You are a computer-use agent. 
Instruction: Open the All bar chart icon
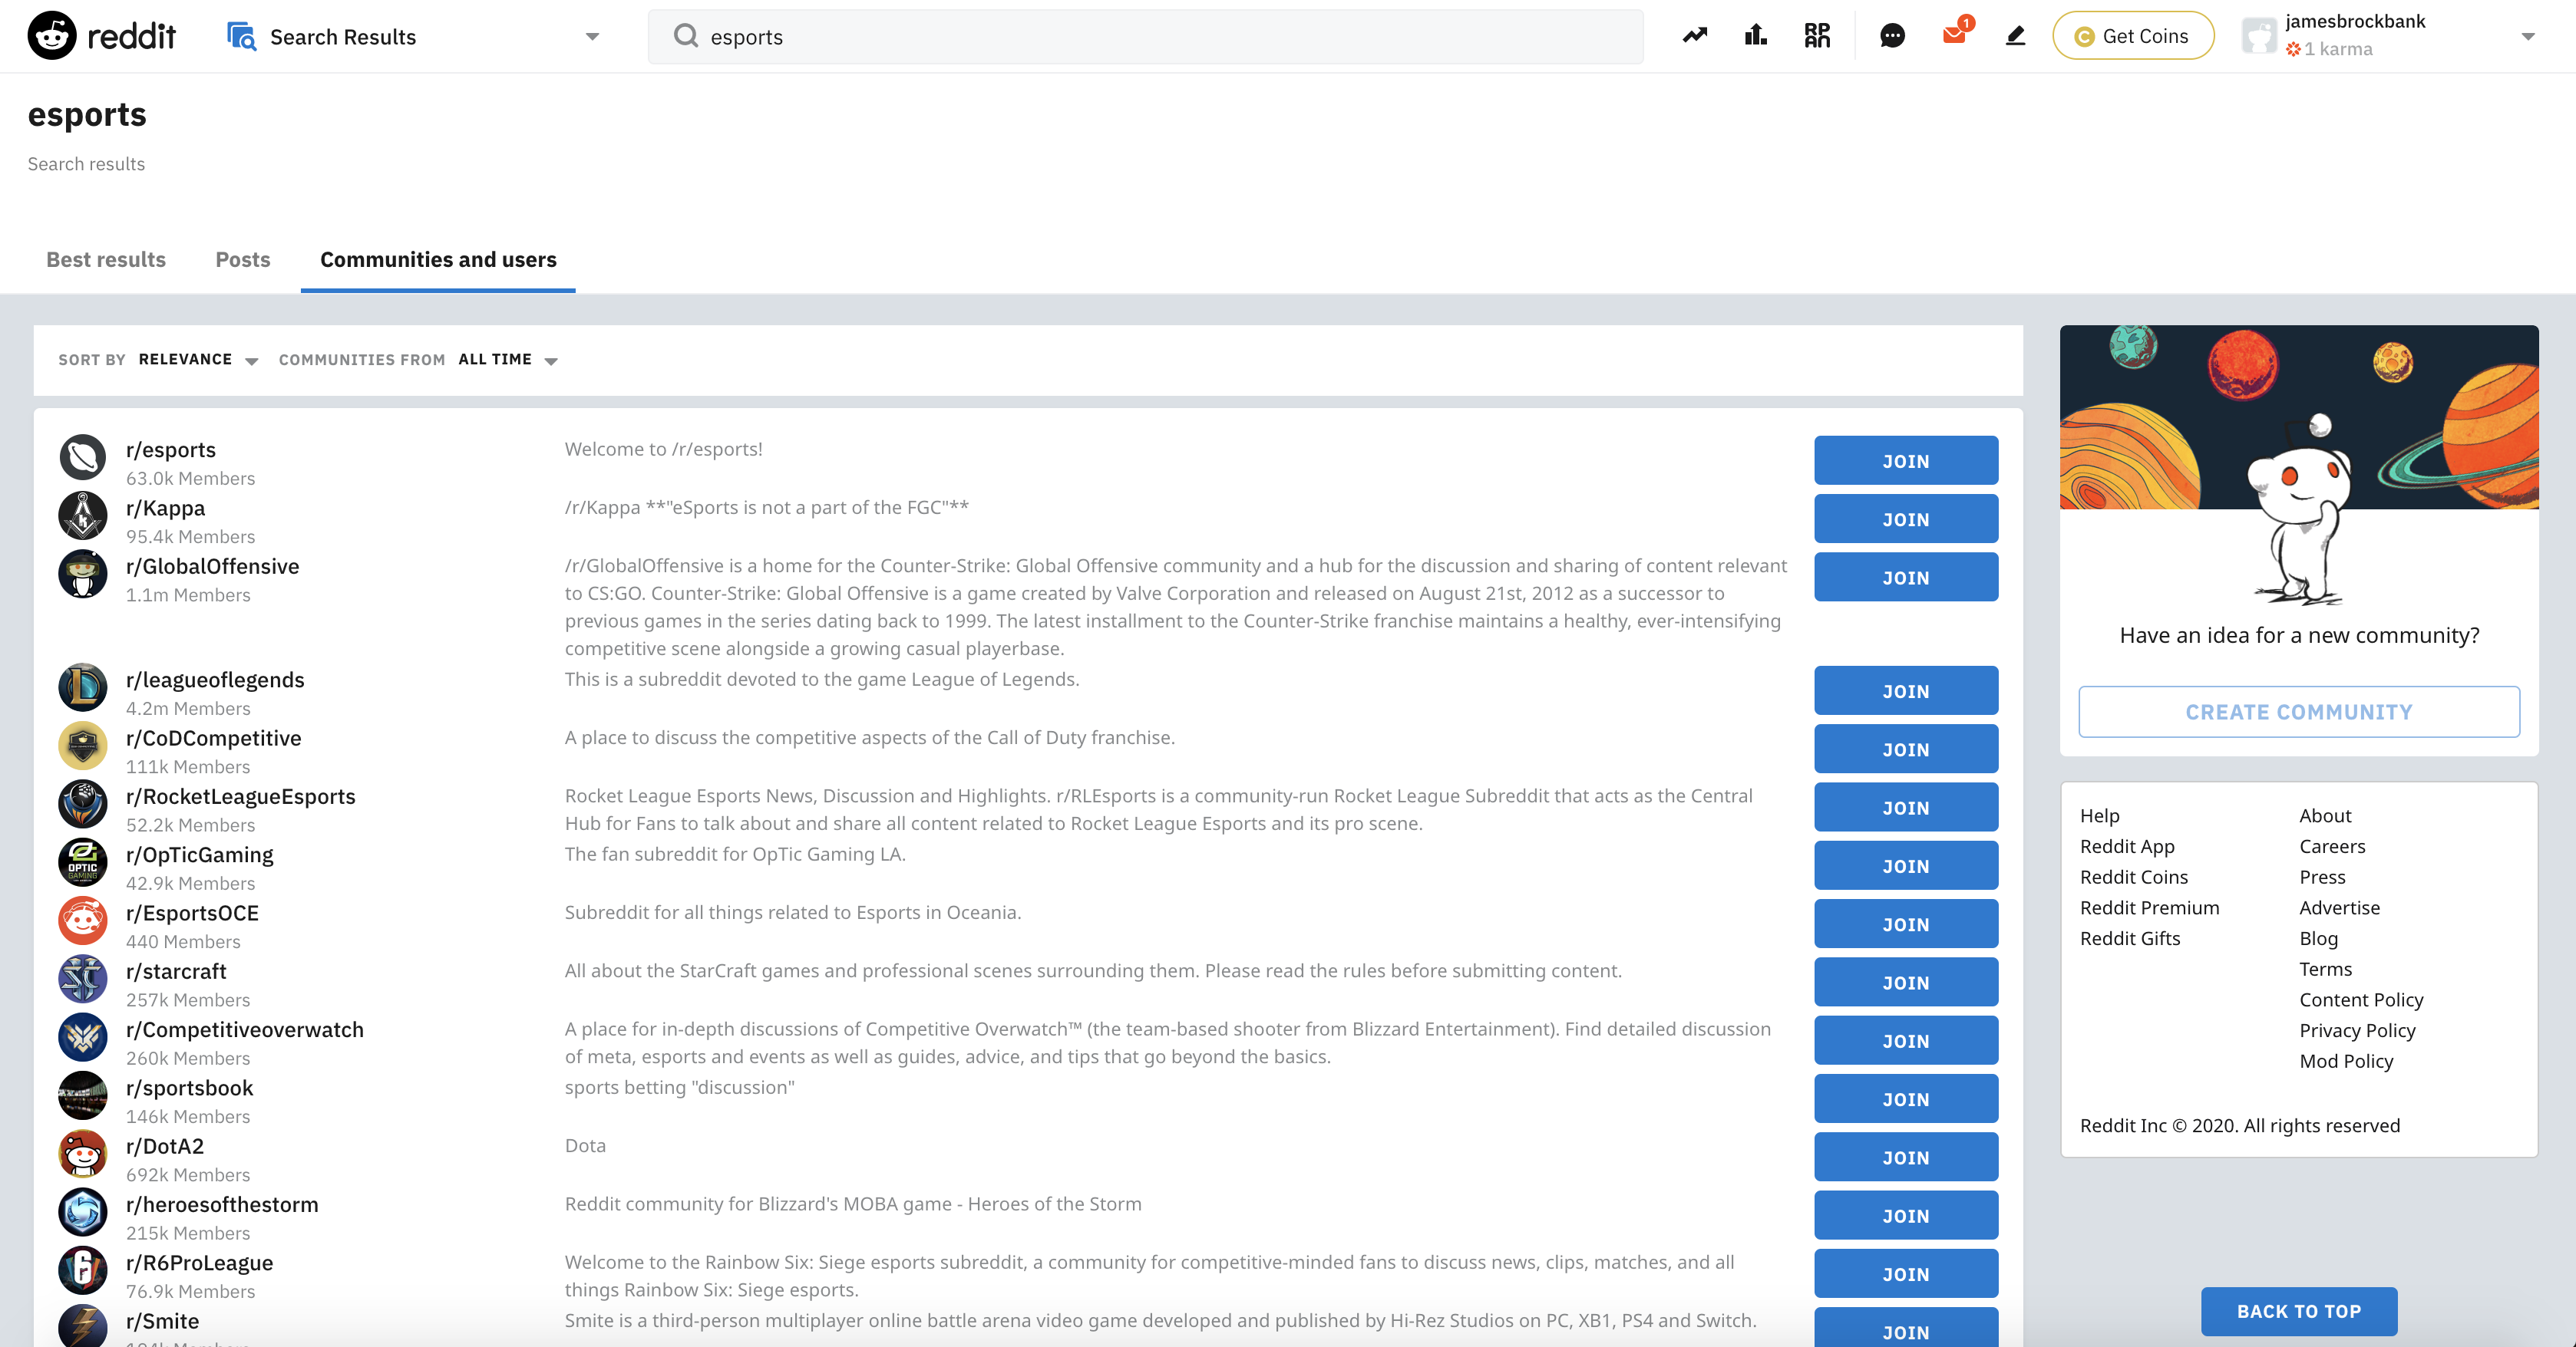pos(1756,36)
